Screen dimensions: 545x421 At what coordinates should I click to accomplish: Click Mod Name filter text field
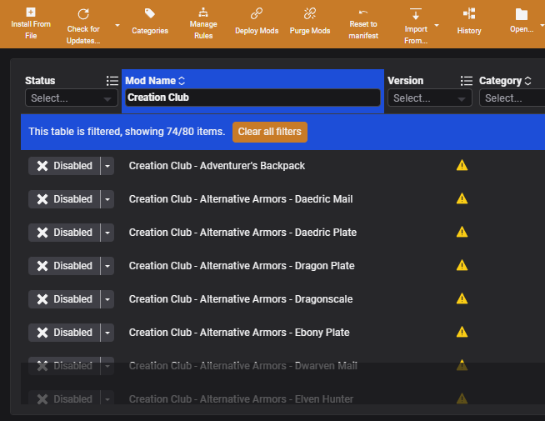click(x=252, y=98)
